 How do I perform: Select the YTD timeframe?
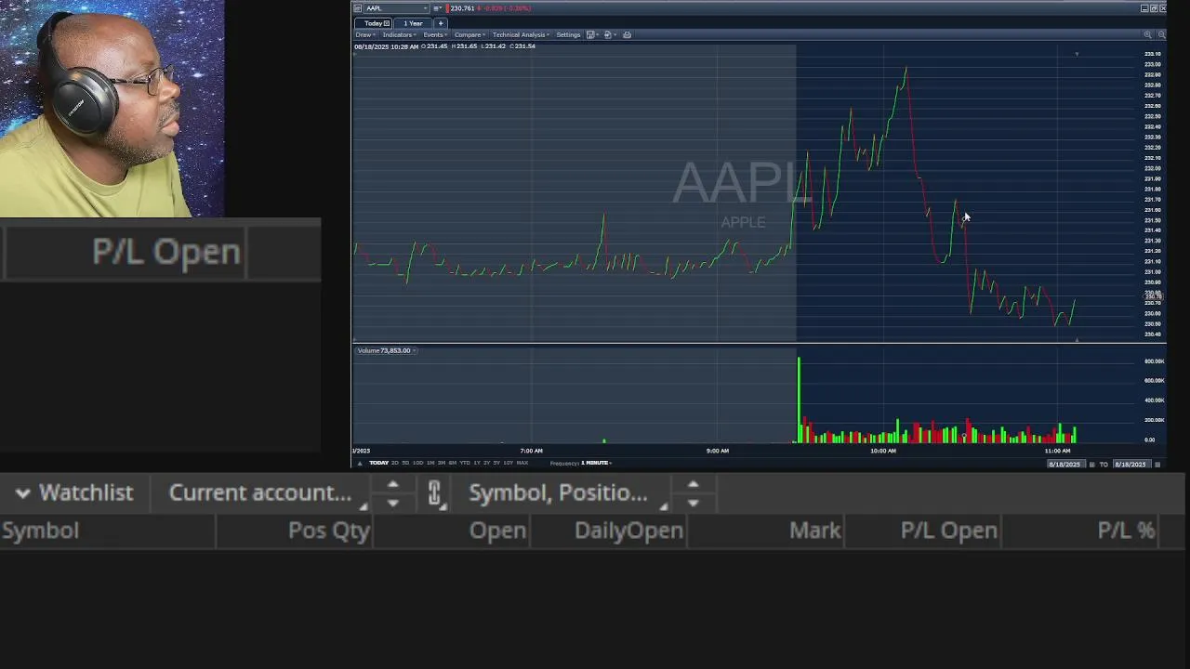(465, 463)
